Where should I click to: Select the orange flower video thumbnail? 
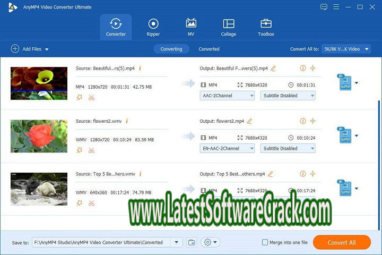[x=39, y=83]
